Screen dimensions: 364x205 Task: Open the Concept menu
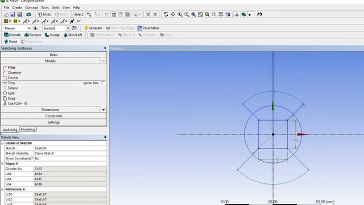click(x=31, y=7)
